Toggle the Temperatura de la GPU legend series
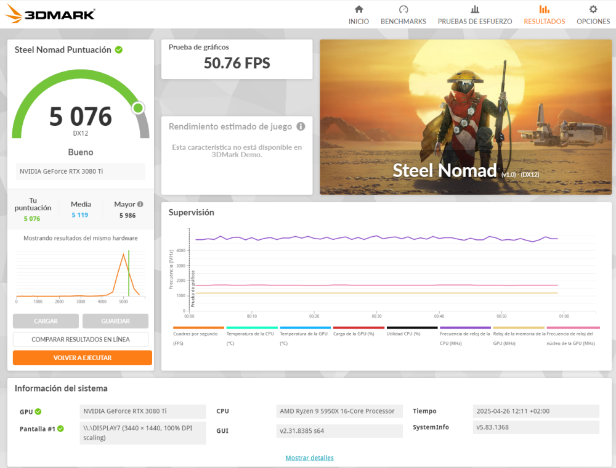This screenshot has width=616, height=468. (305, 336)
